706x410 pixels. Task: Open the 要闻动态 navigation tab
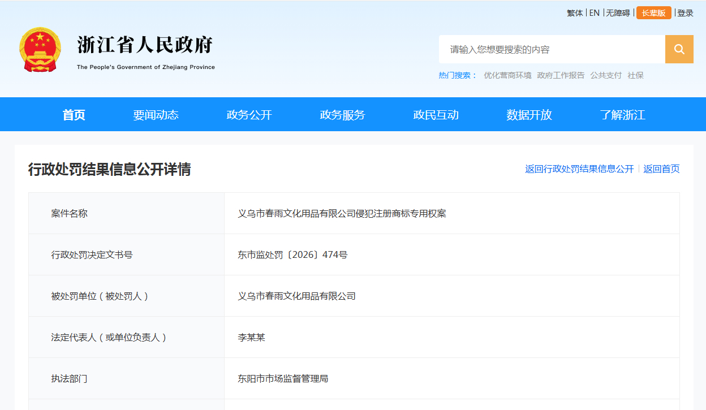click(156, 115)
